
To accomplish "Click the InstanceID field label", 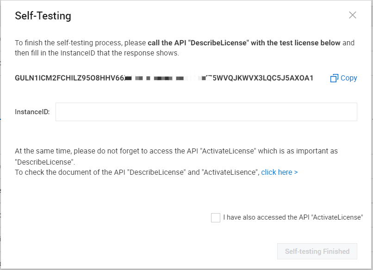I will click(32, 112).
